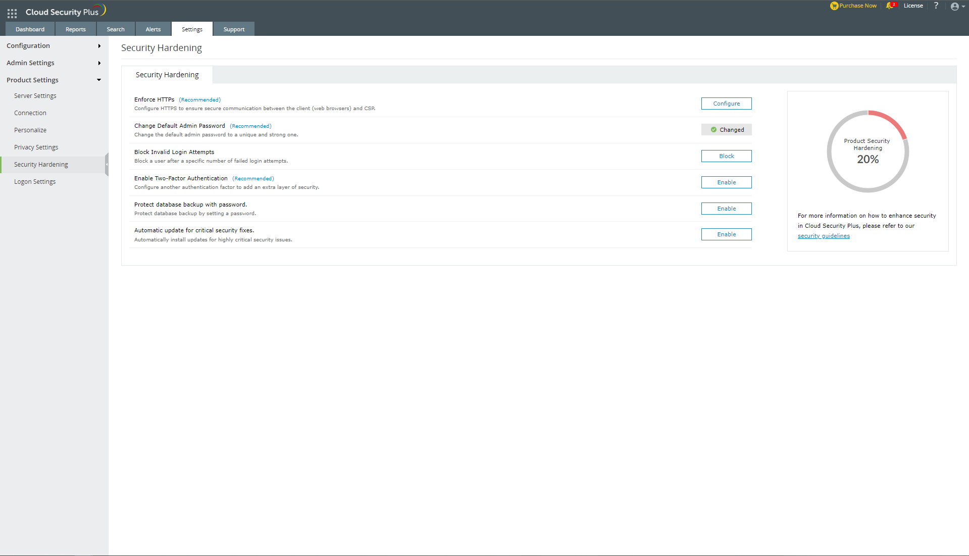The width and height of the screenshot is (969, 556).
Task: Open Server Settings in sidebar
Action: coord(35,96)
